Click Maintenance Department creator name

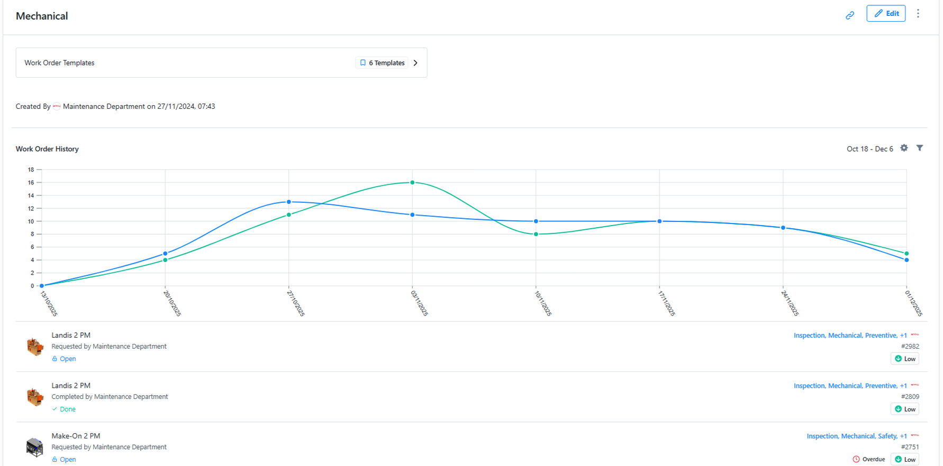point(104,106)
